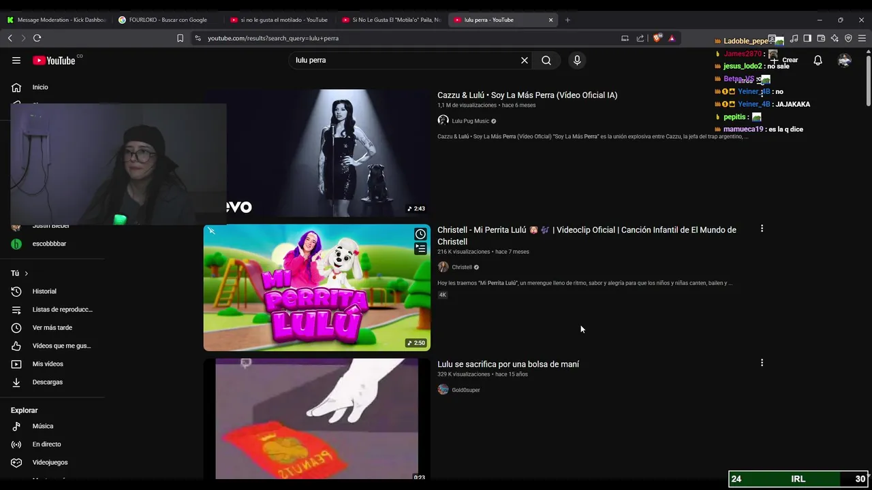
Task: Clear the search box with the X
Action: [x=525, y=61]
